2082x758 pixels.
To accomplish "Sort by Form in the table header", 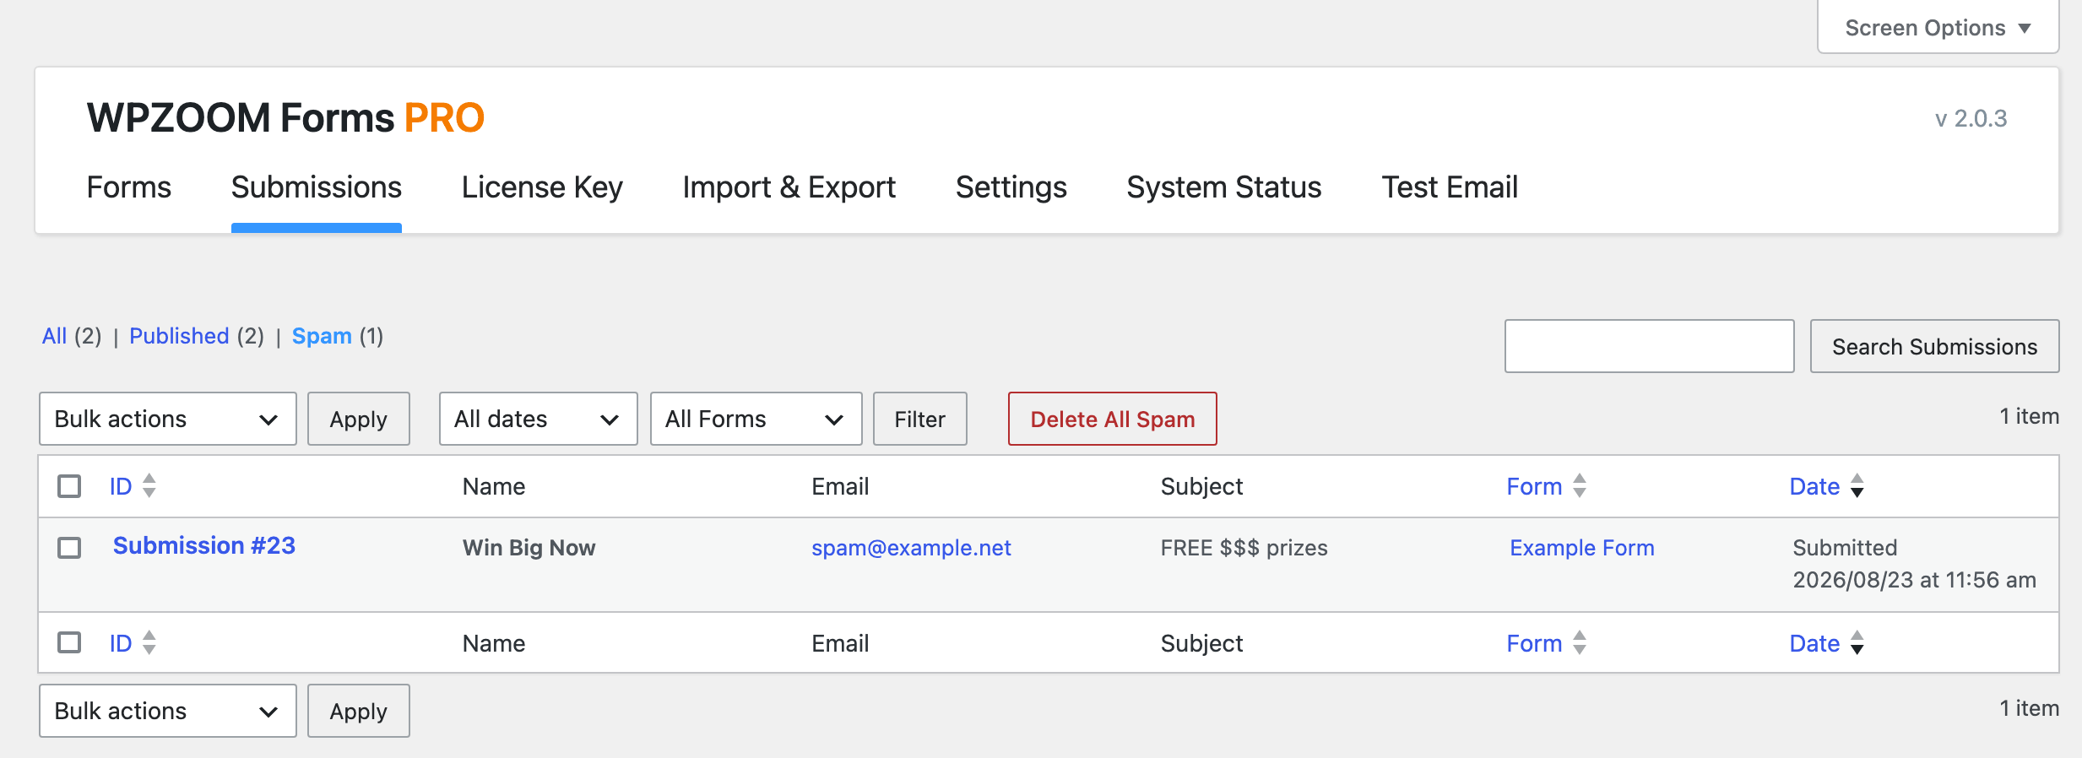I will (1534, 486).
